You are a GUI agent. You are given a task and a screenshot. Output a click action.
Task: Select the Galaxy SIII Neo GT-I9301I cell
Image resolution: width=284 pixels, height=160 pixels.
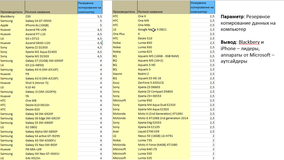tap(51, 154)
